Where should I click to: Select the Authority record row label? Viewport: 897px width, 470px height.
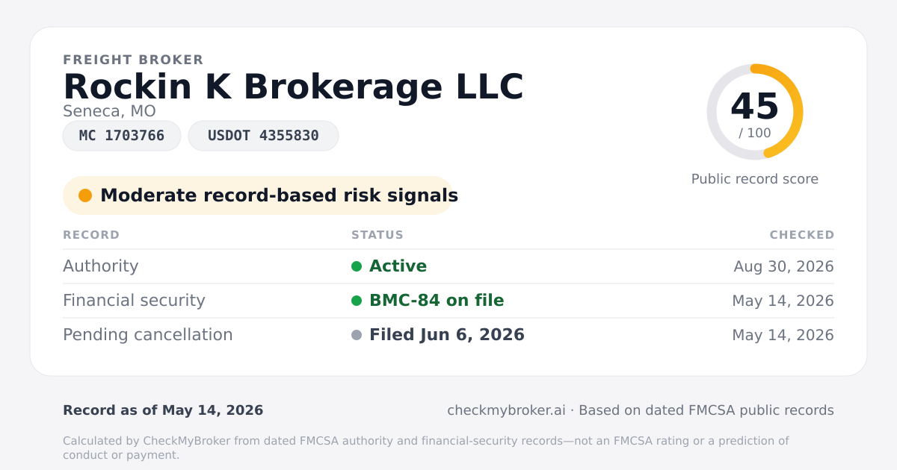pos(101,266)
